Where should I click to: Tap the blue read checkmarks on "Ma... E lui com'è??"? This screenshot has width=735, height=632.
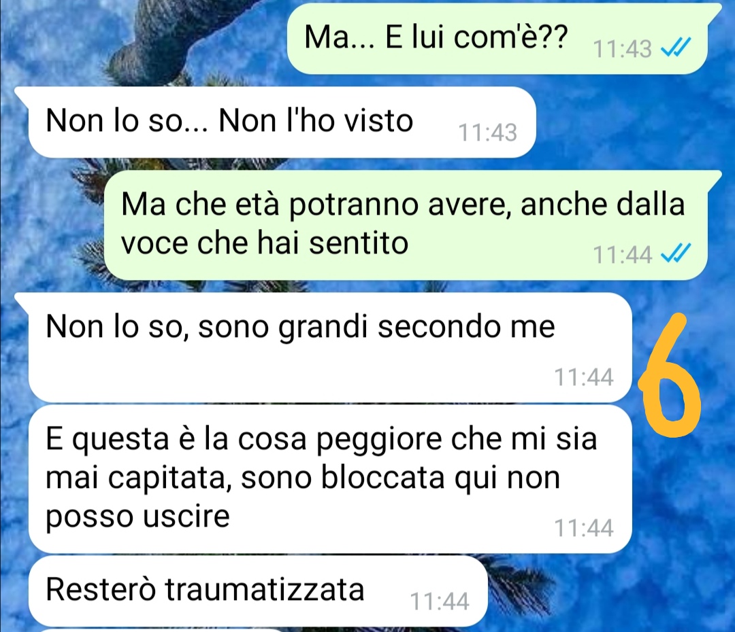pos(676,48)
